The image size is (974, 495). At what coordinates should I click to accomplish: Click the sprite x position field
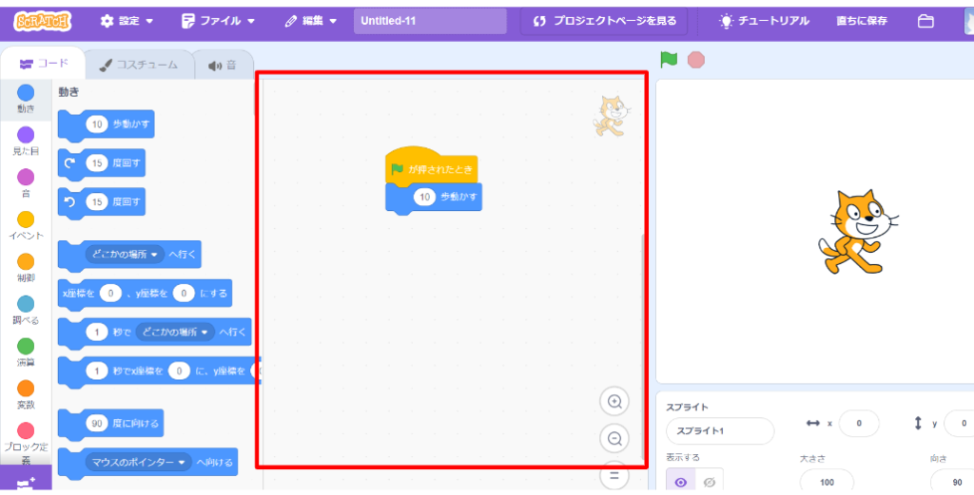[859, 423]
